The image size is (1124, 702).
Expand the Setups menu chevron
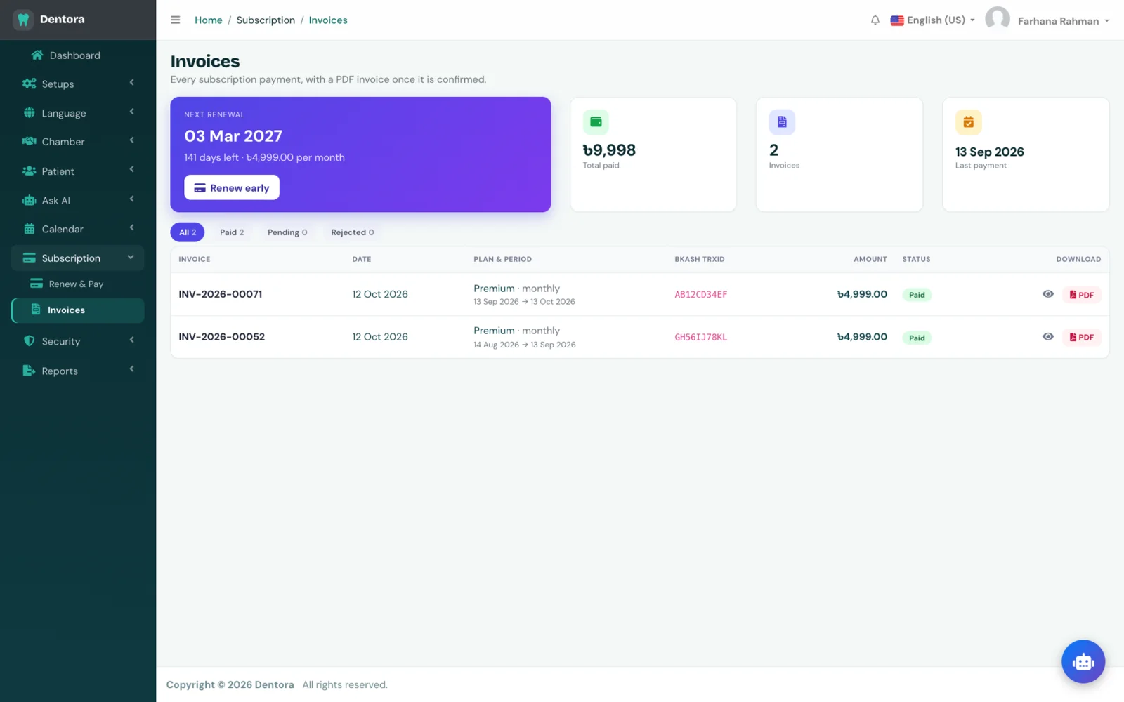[131, 83]
